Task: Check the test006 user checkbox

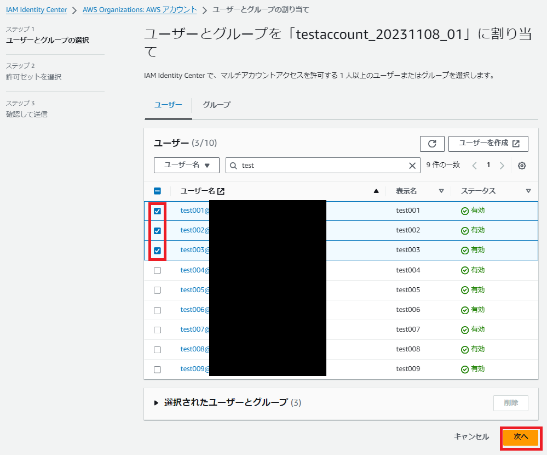Action: [157, 310]
